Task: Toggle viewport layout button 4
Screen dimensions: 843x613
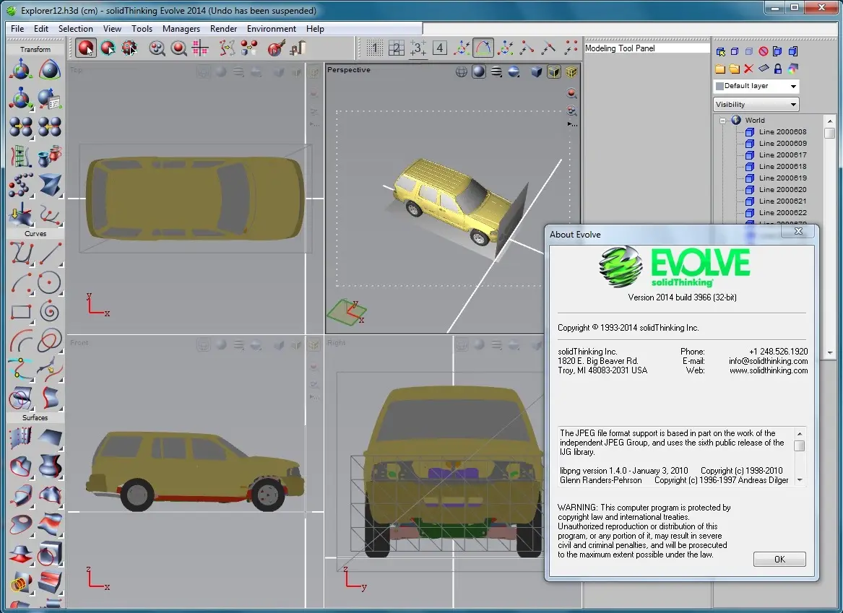Action: (x=440, y=48)
